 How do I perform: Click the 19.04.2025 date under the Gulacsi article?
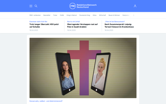click(x=109, y=30)
